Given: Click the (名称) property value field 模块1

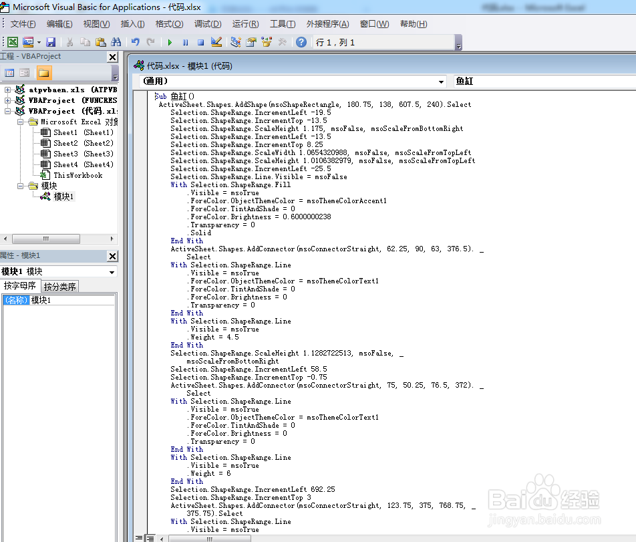Looking at the screenshot, I should coord(72,300).
